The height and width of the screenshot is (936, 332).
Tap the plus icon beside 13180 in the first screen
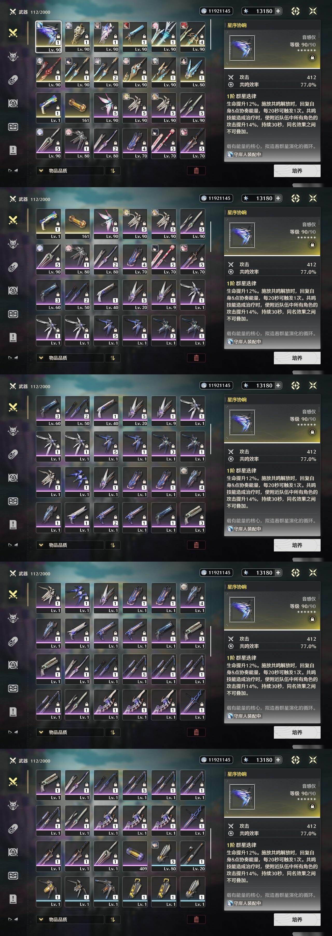(x=278, y=11)
